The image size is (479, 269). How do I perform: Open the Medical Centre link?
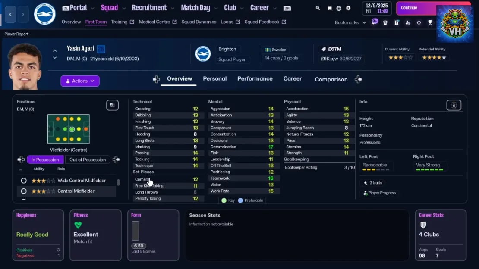[x=158, y=22]
